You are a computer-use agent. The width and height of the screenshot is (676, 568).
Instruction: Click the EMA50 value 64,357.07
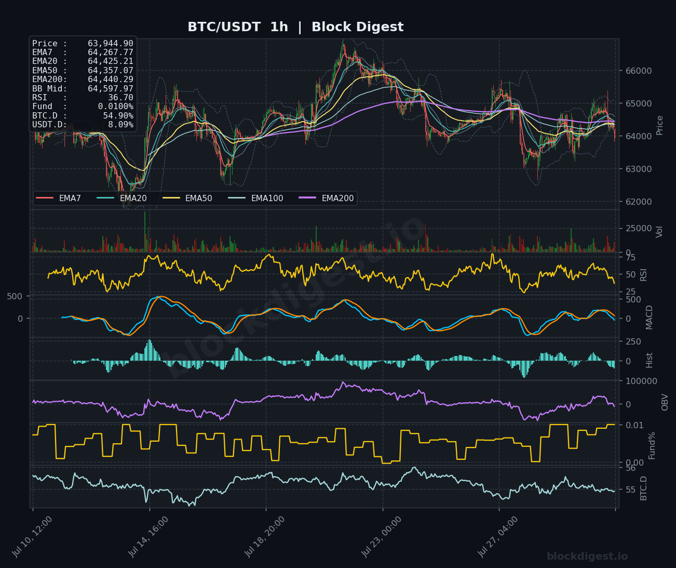point(111,71)
